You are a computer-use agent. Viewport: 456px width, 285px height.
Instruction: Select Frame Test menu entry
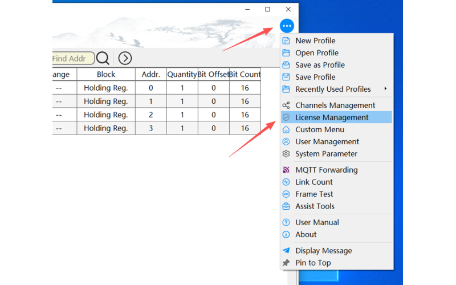coord(336,194)
